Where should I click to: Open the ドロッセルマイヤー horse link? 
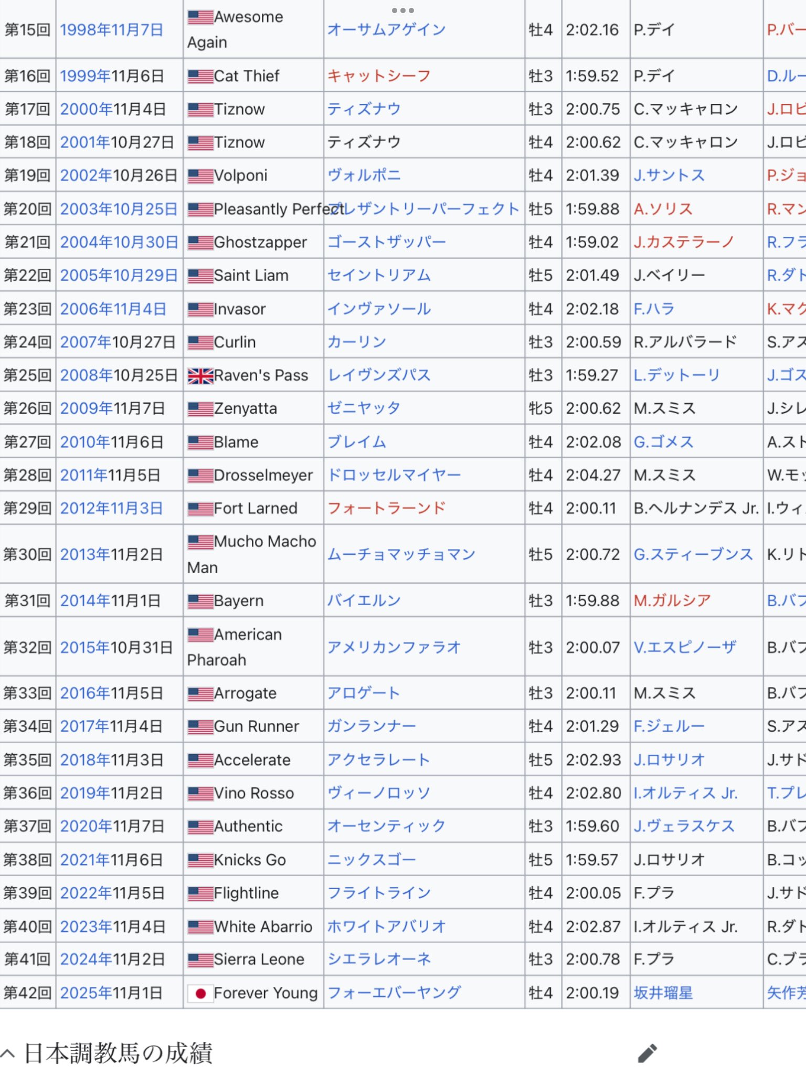pyautogui.click(x=394, y=475)
